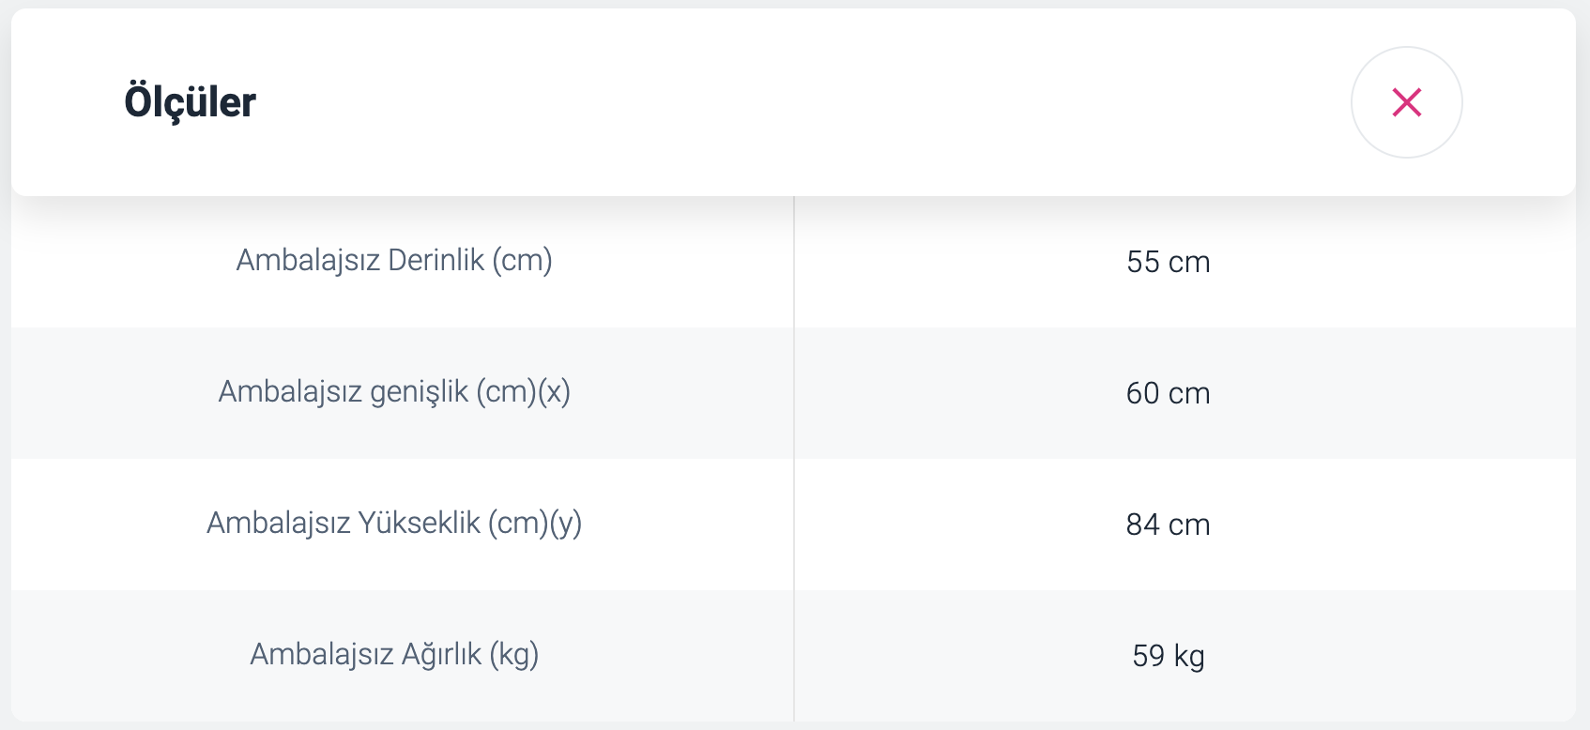Select the Ambalajsız Ağırlık (kg) label
Viewport: 1590px width, 730px height.
(x=394, y=654)
